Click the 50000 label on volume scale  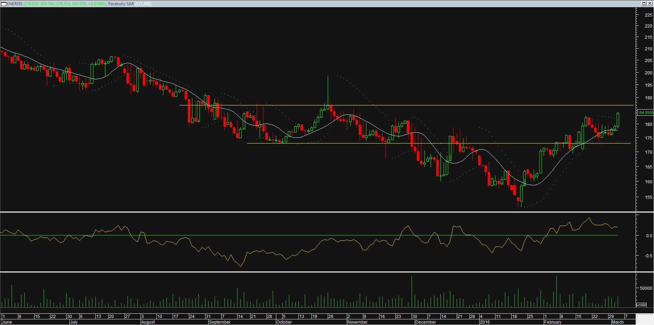[x=646, y=288]
